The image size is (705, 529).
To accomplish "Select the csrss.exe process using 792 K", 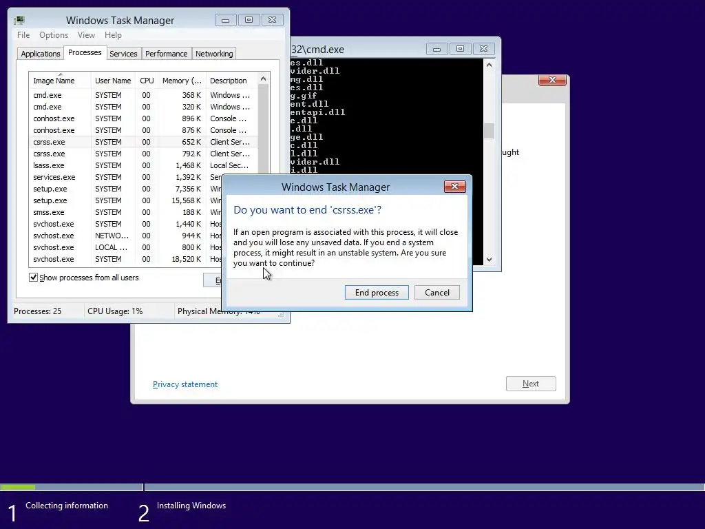I will (143, 154).
